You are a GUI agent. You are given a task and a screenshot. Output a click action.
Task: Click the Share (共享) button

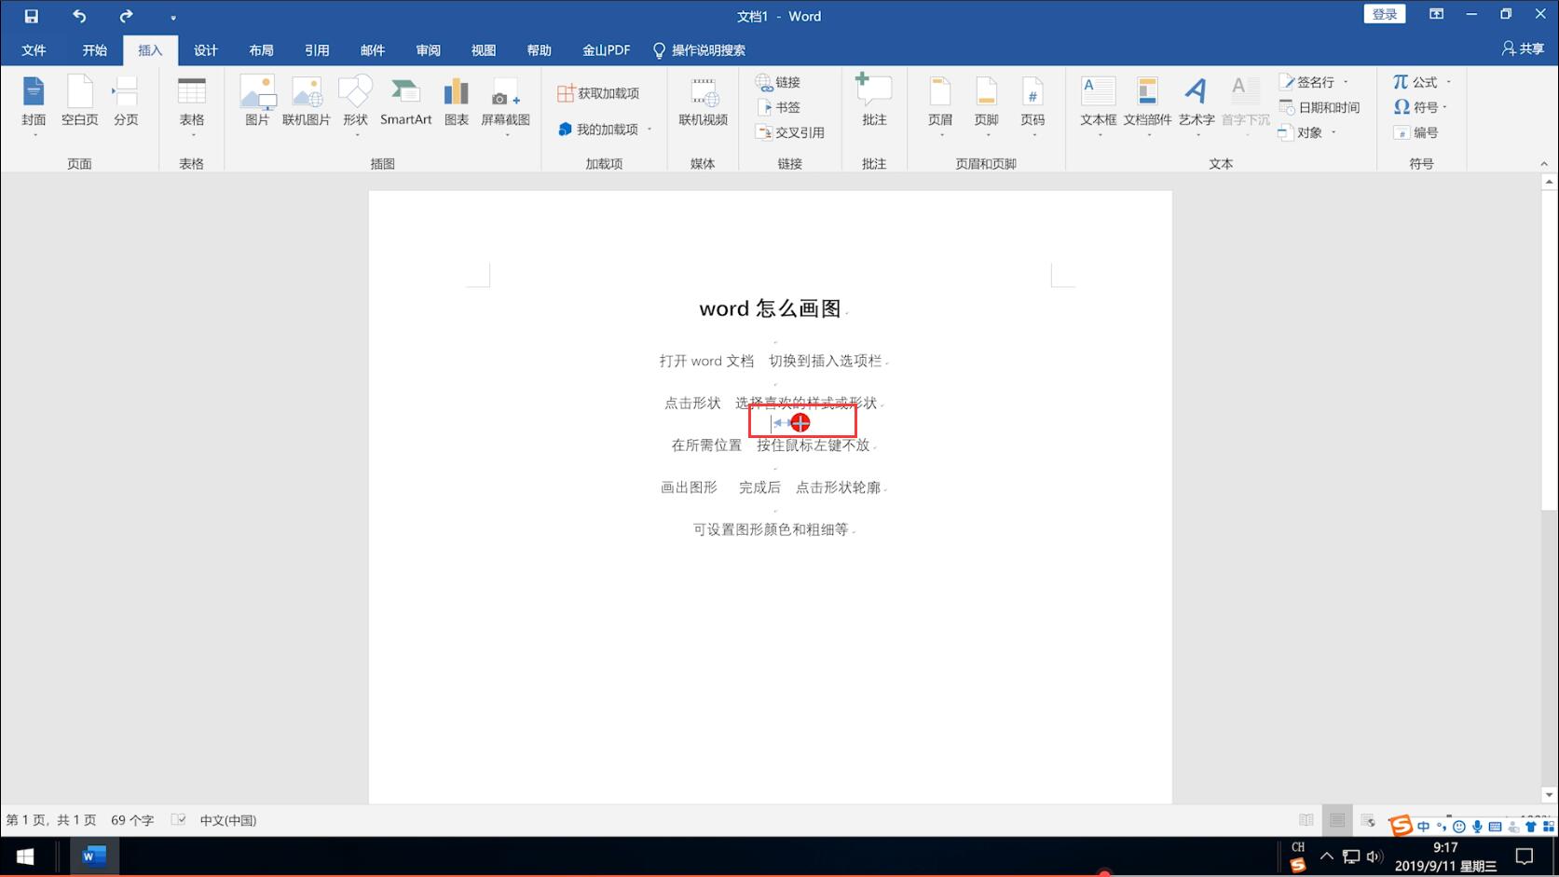[x=1524, y=48]
